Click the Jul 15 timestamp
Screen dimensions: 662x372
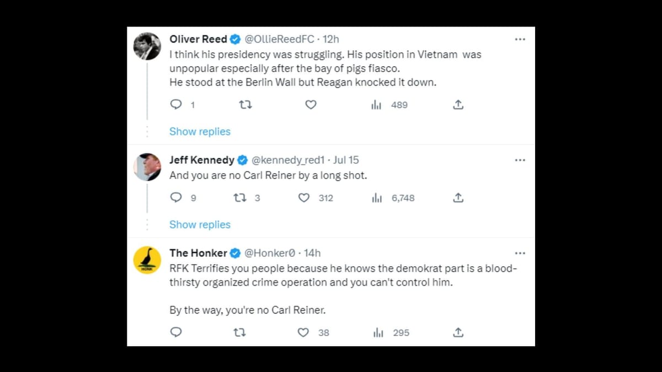click(x=346, y=160)
